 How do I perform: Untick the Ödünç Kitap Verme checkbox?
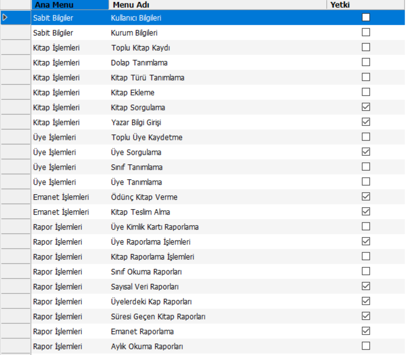(x=366, y=197)
